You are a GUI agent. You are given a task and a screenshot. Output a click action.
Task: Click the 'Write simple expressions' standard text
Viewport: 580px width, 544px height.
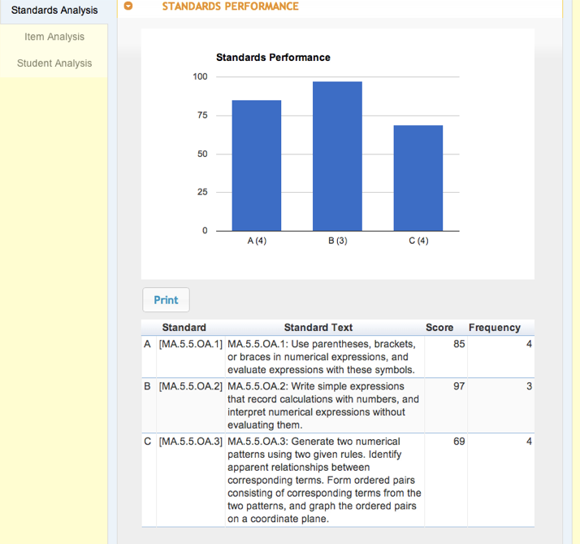323,406
